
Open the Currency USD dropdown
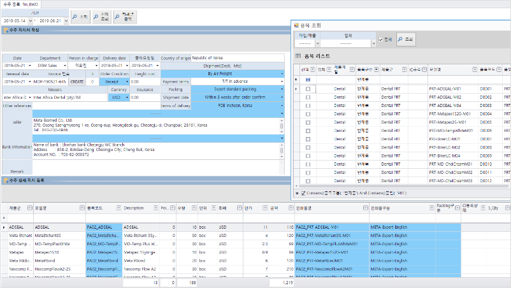(x=127, y=97)
